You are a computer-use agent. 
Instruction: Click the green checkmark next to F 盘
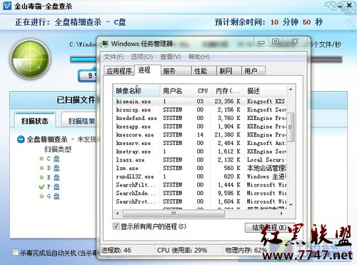(x=41, y=187)
